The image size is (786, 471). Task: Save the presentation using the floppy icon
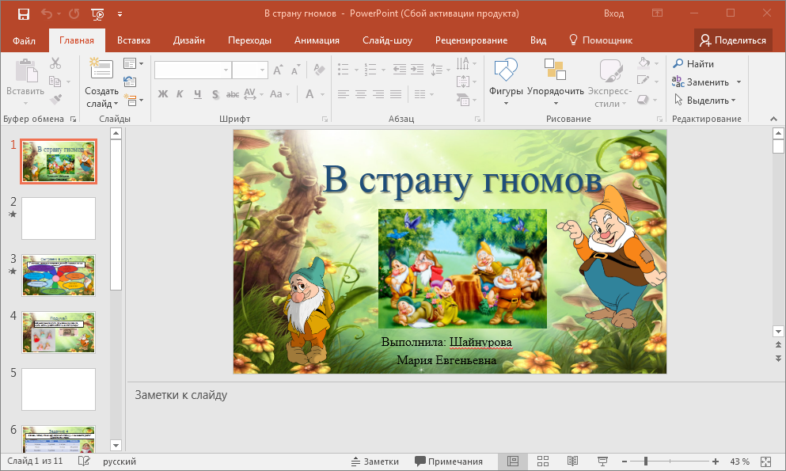[x=24, y=14]
